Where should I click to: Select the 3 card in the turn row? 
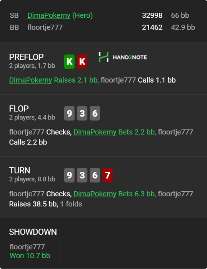coord(82,175)
